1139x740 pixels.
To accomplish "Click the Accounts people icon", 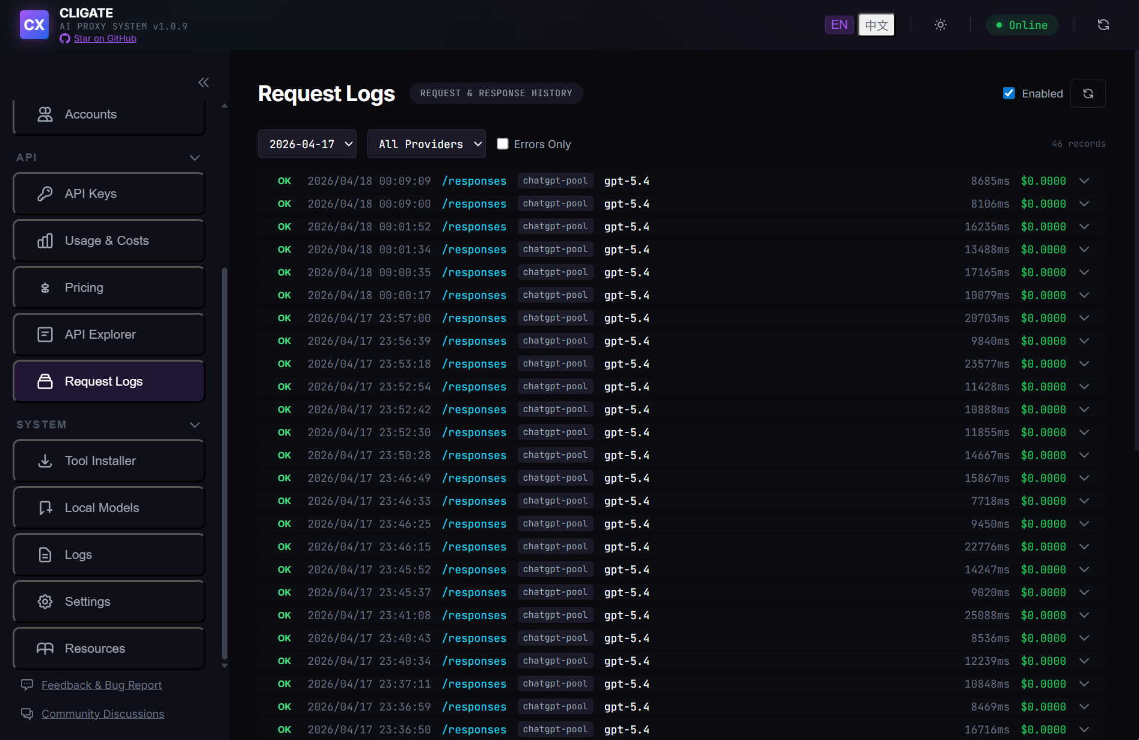I will [x=45, y=114].
